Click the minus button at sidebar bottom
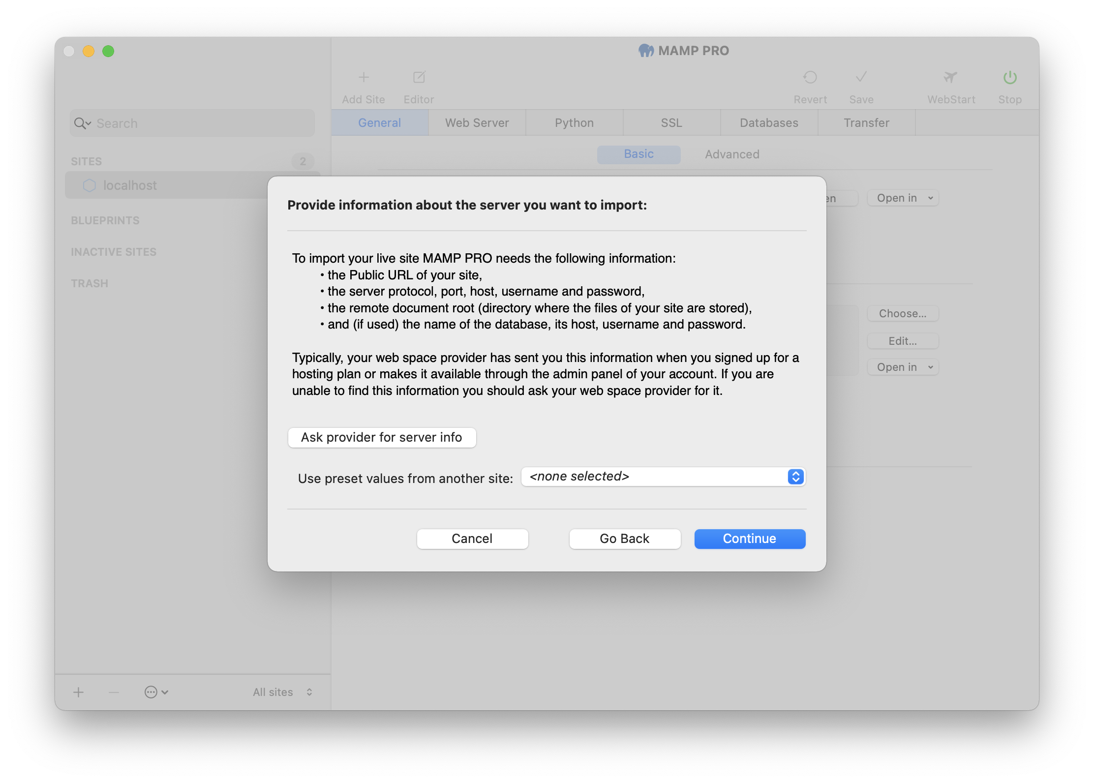Image resolution: width=1094 pixels, height=783 pixels. click(x=114, y=692)
